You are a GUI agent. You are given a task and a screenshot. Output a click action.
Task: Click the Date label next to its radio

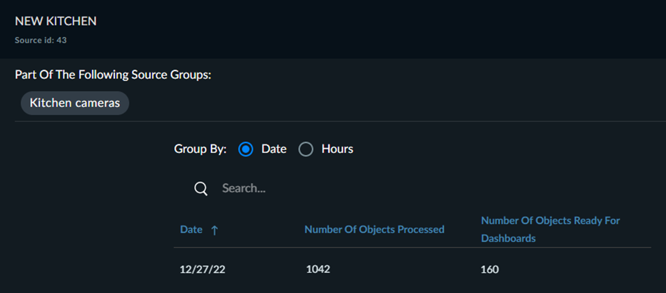pos(274,149)
